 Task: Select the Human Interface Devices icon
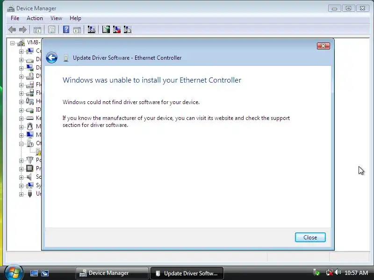[x=30, y=101]
